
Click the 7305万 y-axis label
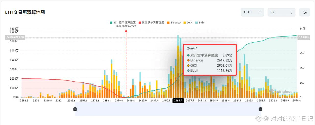click(x=14, y=29)
